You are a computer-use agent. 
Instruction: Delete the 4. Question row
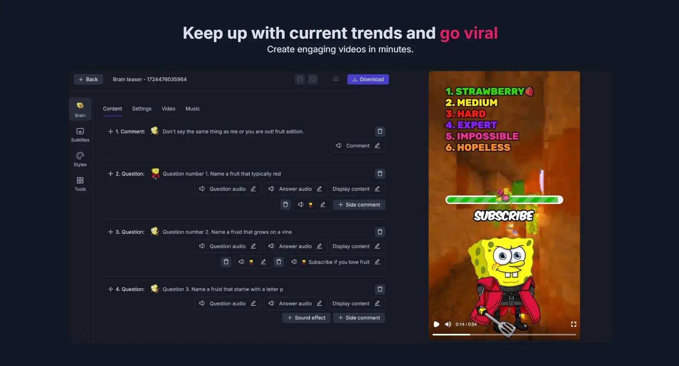(380, 289)
